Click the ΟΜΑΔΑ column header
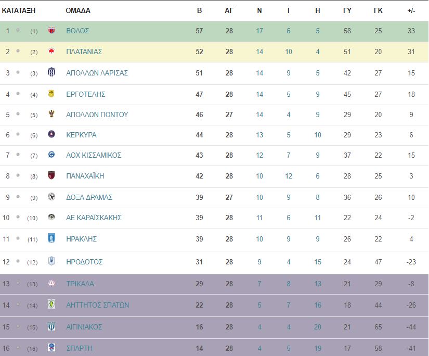The height and width of the screenshot is (356, 429). click(78, 10)
